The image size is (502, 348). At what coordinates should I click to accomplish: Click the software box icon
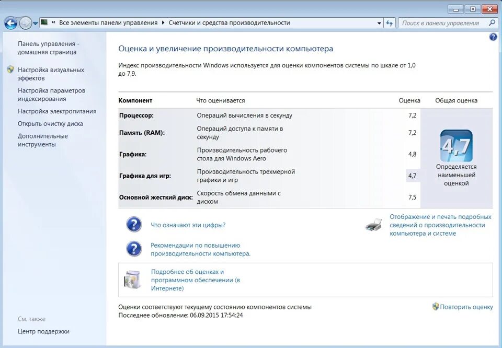click(132, 280)
